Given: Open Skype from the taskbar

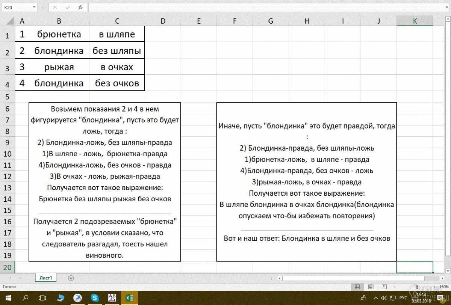Looking at the screenshot, I should [x=95, y=298].
